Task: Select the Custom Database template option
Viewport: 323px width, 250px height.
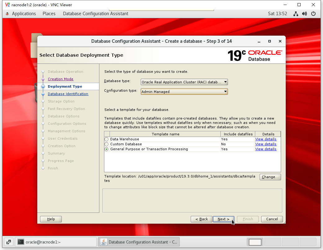Action: (x=107, y=144)
